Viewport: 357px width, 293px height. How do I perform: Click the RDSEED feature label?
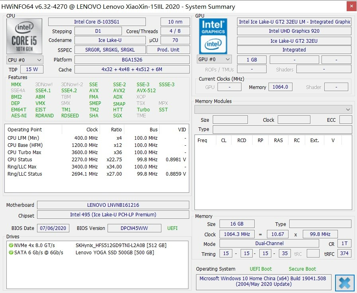point(70,116)
